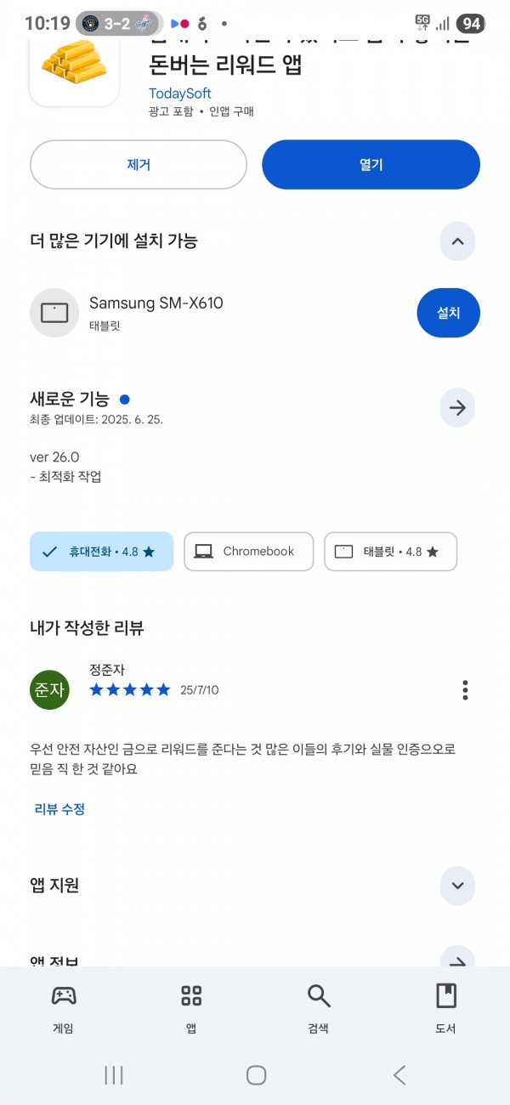Select the Chromebook device chip
510x1105 pixels.
point(248,552)
